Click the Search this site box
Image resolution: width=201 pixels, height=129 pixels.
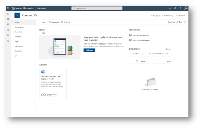(x=97, y=8)
